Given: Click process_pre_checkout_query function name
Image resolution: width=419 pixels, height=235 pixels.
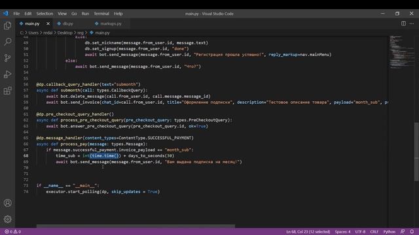Looking at the screenshot, I should [x=92, y=120].
